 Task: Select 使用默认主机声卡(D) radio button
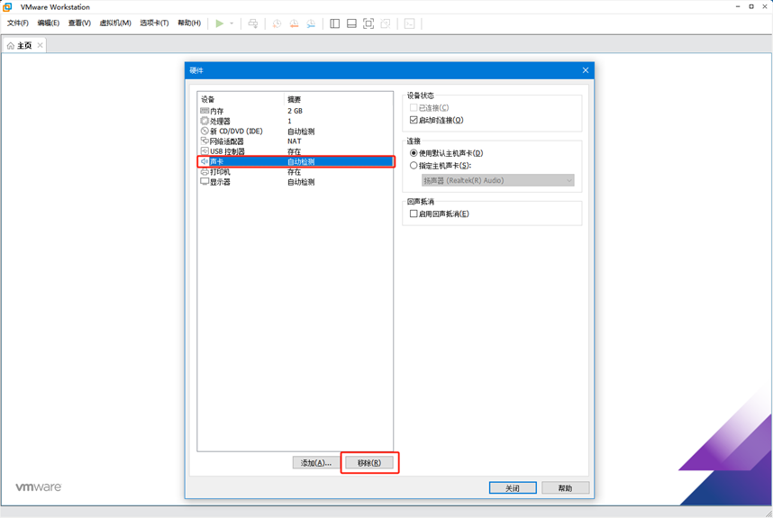[x=414, y=153]
